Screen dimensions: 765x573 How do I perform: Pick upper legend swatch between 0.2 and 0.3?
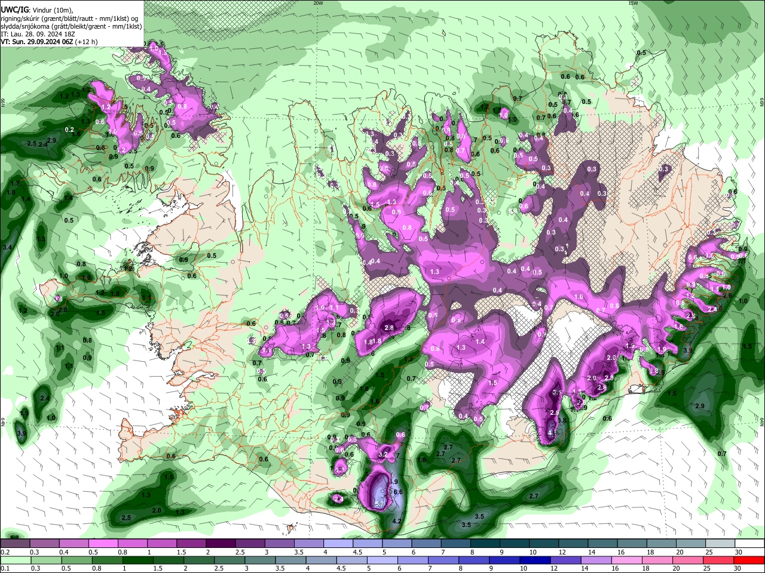tap(15, 544)
